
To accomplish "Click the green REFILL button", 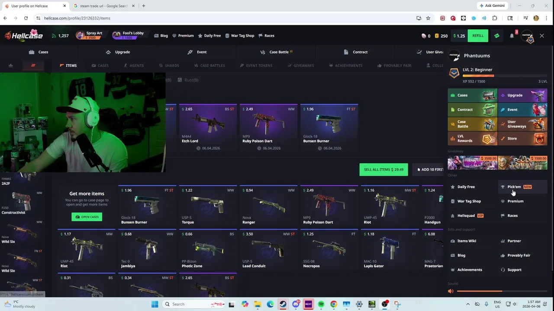I will click(x=478, y=36).
